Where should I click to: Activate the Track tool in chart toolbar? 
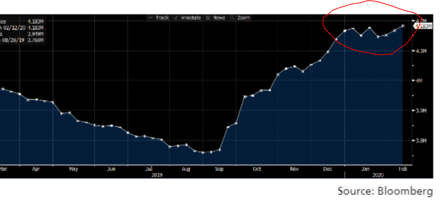pos(158,18)
